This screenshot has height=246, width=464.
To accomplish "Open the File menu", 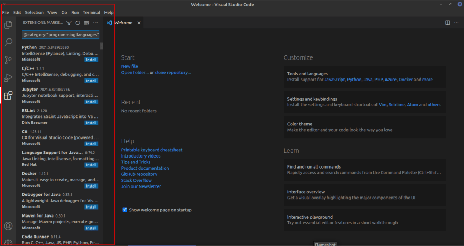I will [6, 13].
